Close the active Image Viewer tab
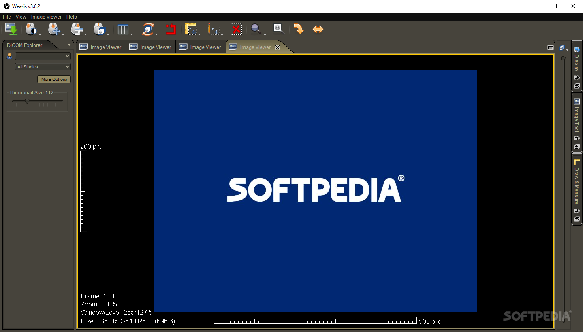This screenshot has width=583, height=332. tap(278, 47)
